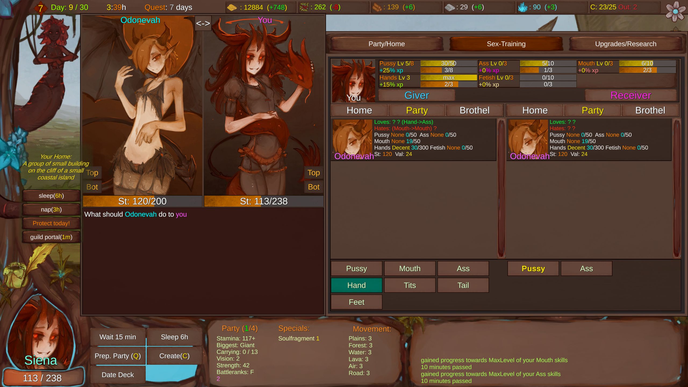Select the Hand giver action
This screenshot has width=688, height=387.
tap(356, 285)
